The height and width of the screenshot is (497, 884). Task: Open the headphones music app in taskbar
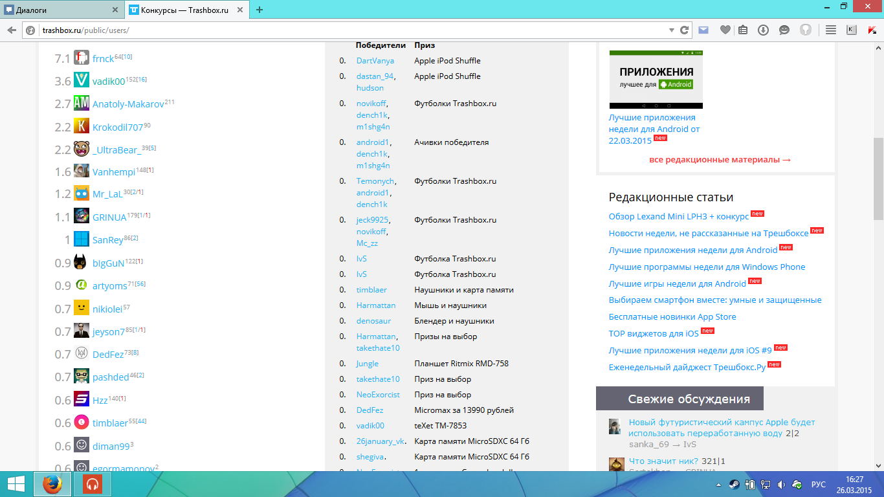click(x=93, y=484)
